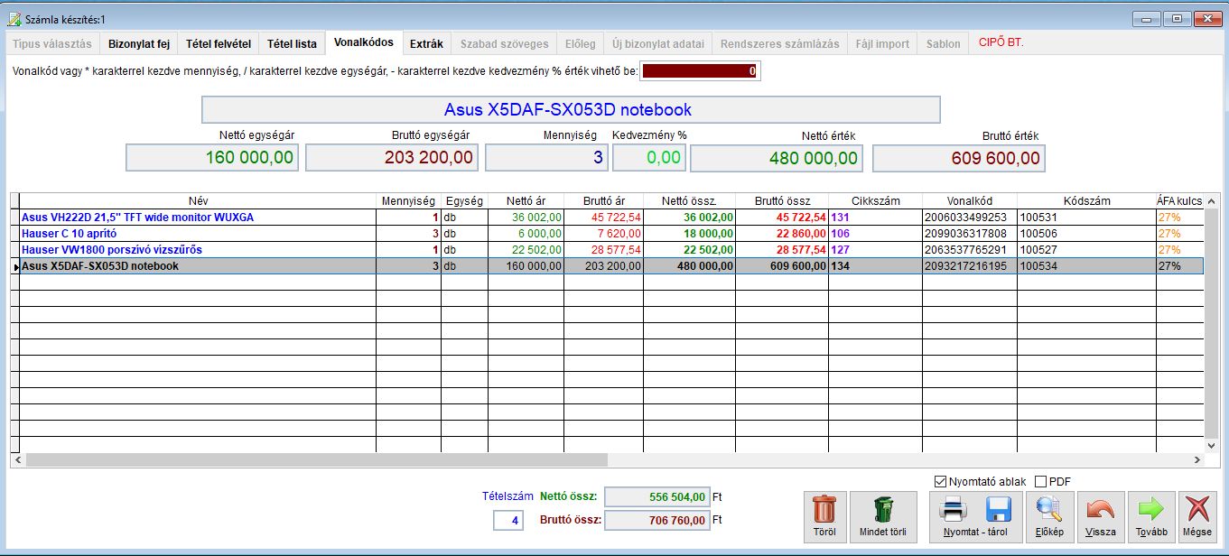Open the Előkép preview magnifier icon
This screenshot has width=1229, height=556.
(1048, 510)
